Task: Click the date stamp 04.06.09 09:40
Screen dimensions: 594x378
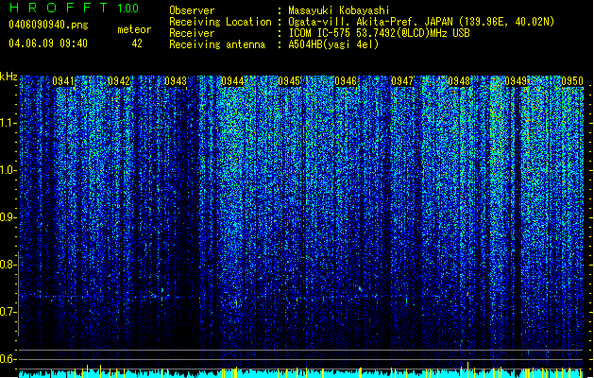Action: pyautogui.click(x=48, y=43)
